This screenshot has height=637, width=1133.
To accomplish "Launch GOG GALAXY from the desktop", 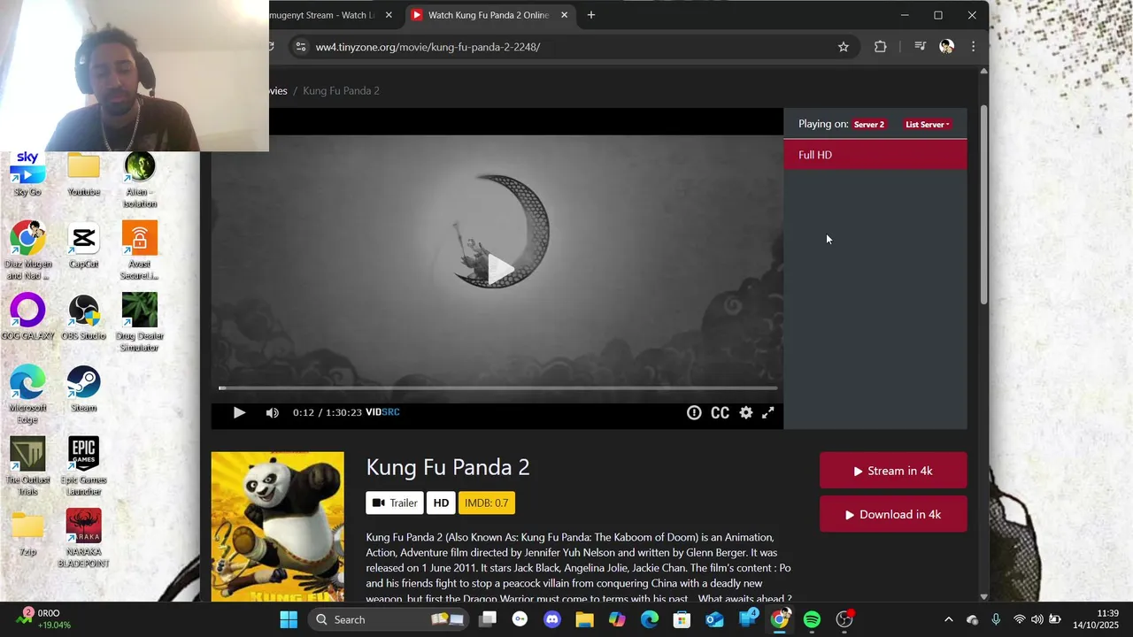I will coord(27,318).
